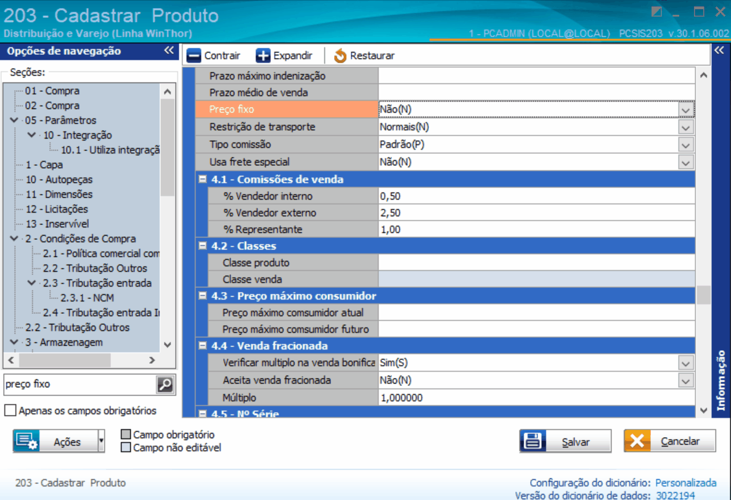Select 2.1 - Política comercial section
731x500 pixels.
[x=101, y=253]
